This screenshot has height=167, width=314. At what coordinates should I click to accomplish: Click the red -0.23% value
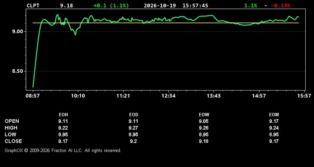(281, 5)
